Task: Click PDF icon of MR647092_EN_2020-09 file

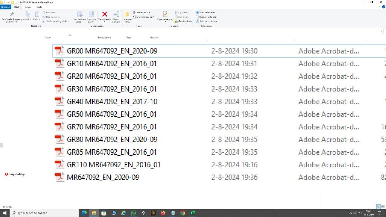Action: (59, 177)
